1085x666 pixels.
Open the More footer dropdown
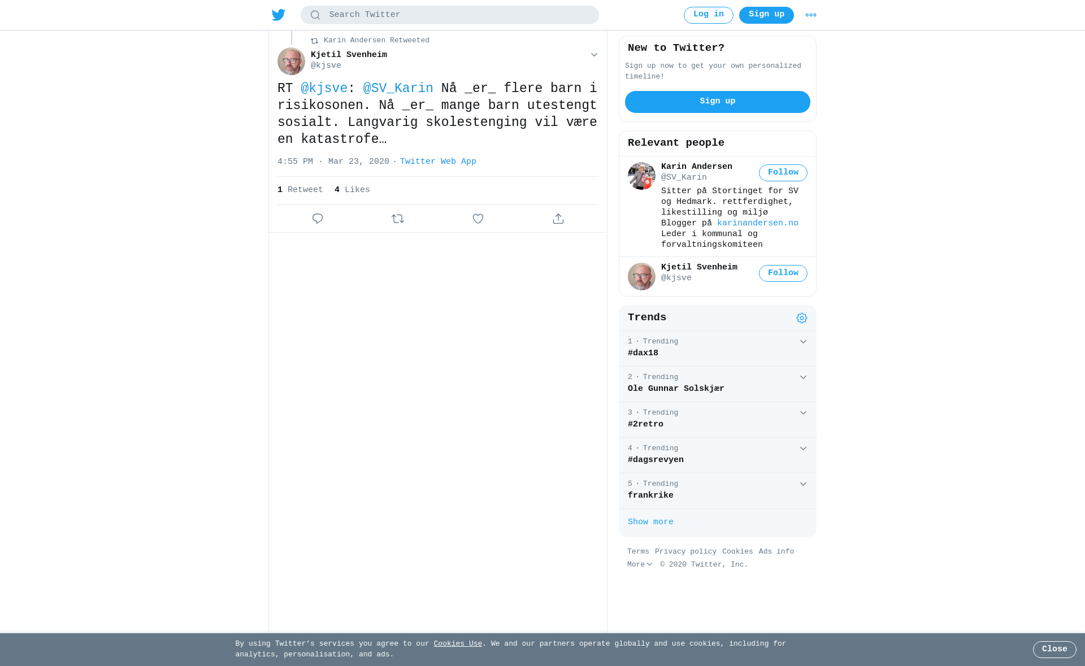point(640,564)
